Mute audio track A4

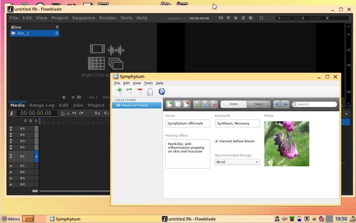11,184
